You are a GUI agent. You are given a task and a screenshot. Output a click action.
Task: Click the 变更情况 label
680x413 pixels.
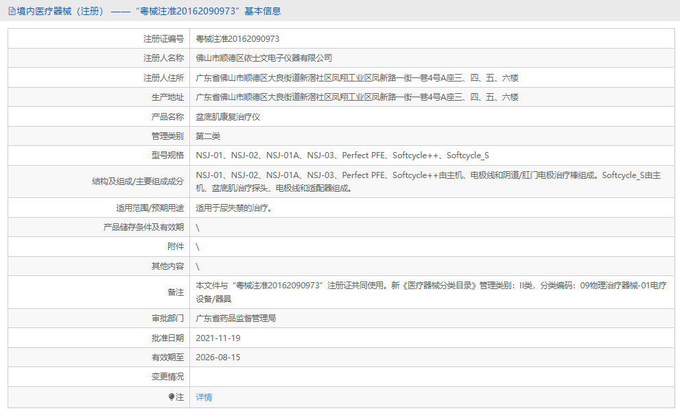167,377
